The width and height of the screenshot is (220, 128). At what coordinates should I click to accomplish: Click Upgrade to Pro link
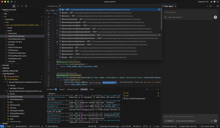203,2
